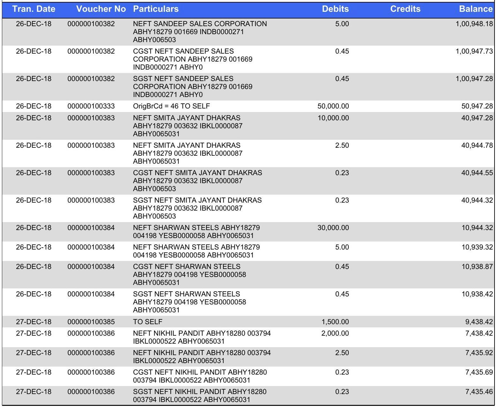
Task: Click date in the 50,947.28 balance row
Action: (x=34, y=106)
